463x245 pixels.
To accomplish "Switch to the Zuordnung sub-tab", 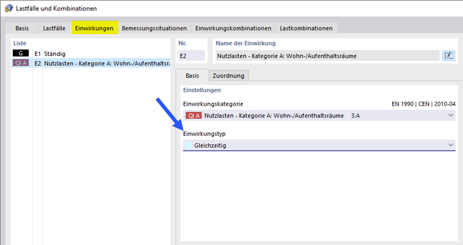I will tap(228, 76).
